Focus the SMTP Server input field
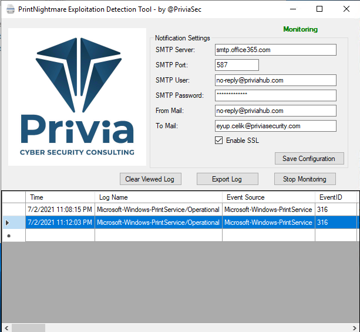The image size is (360, 332). click(275, 50)
